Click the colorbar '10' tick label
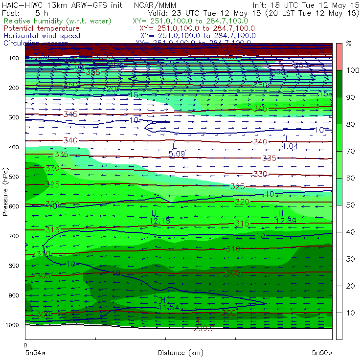This screenshot has height=362, width=362. [350, 313]
